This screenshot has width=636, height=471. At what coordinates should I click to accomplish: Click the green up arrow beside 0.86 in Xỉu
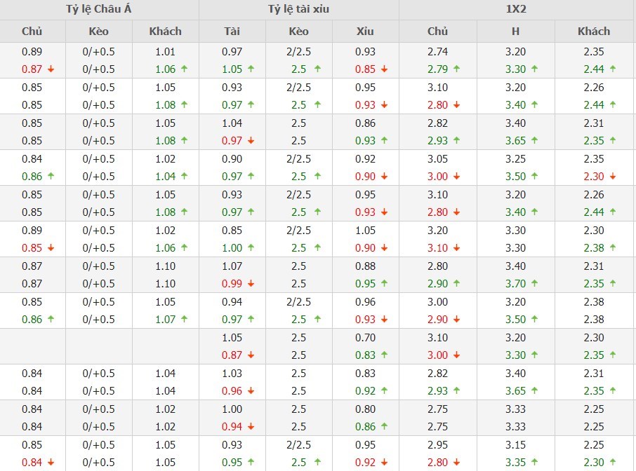point(384,427)
